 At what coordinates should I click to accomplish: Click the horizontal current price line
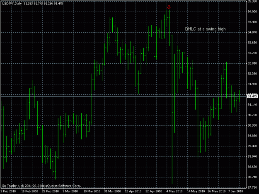123,96
